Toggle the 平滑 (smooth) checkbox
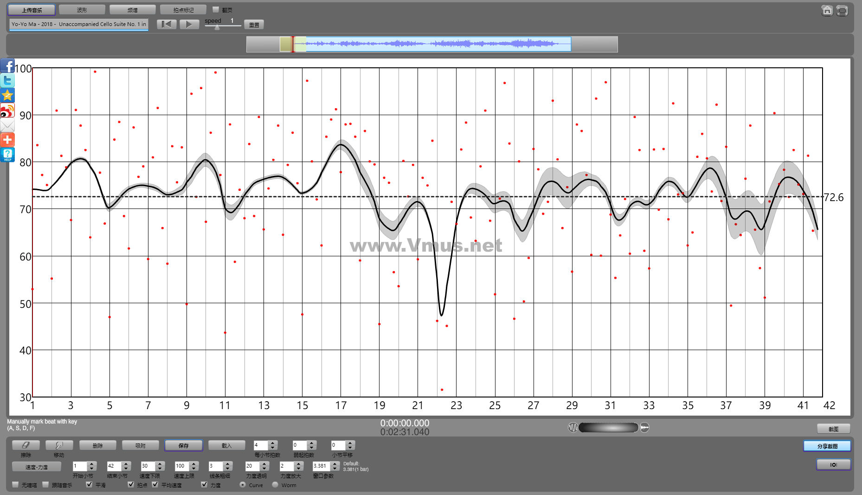The image size is (862, 495). (x=89, y=484)
